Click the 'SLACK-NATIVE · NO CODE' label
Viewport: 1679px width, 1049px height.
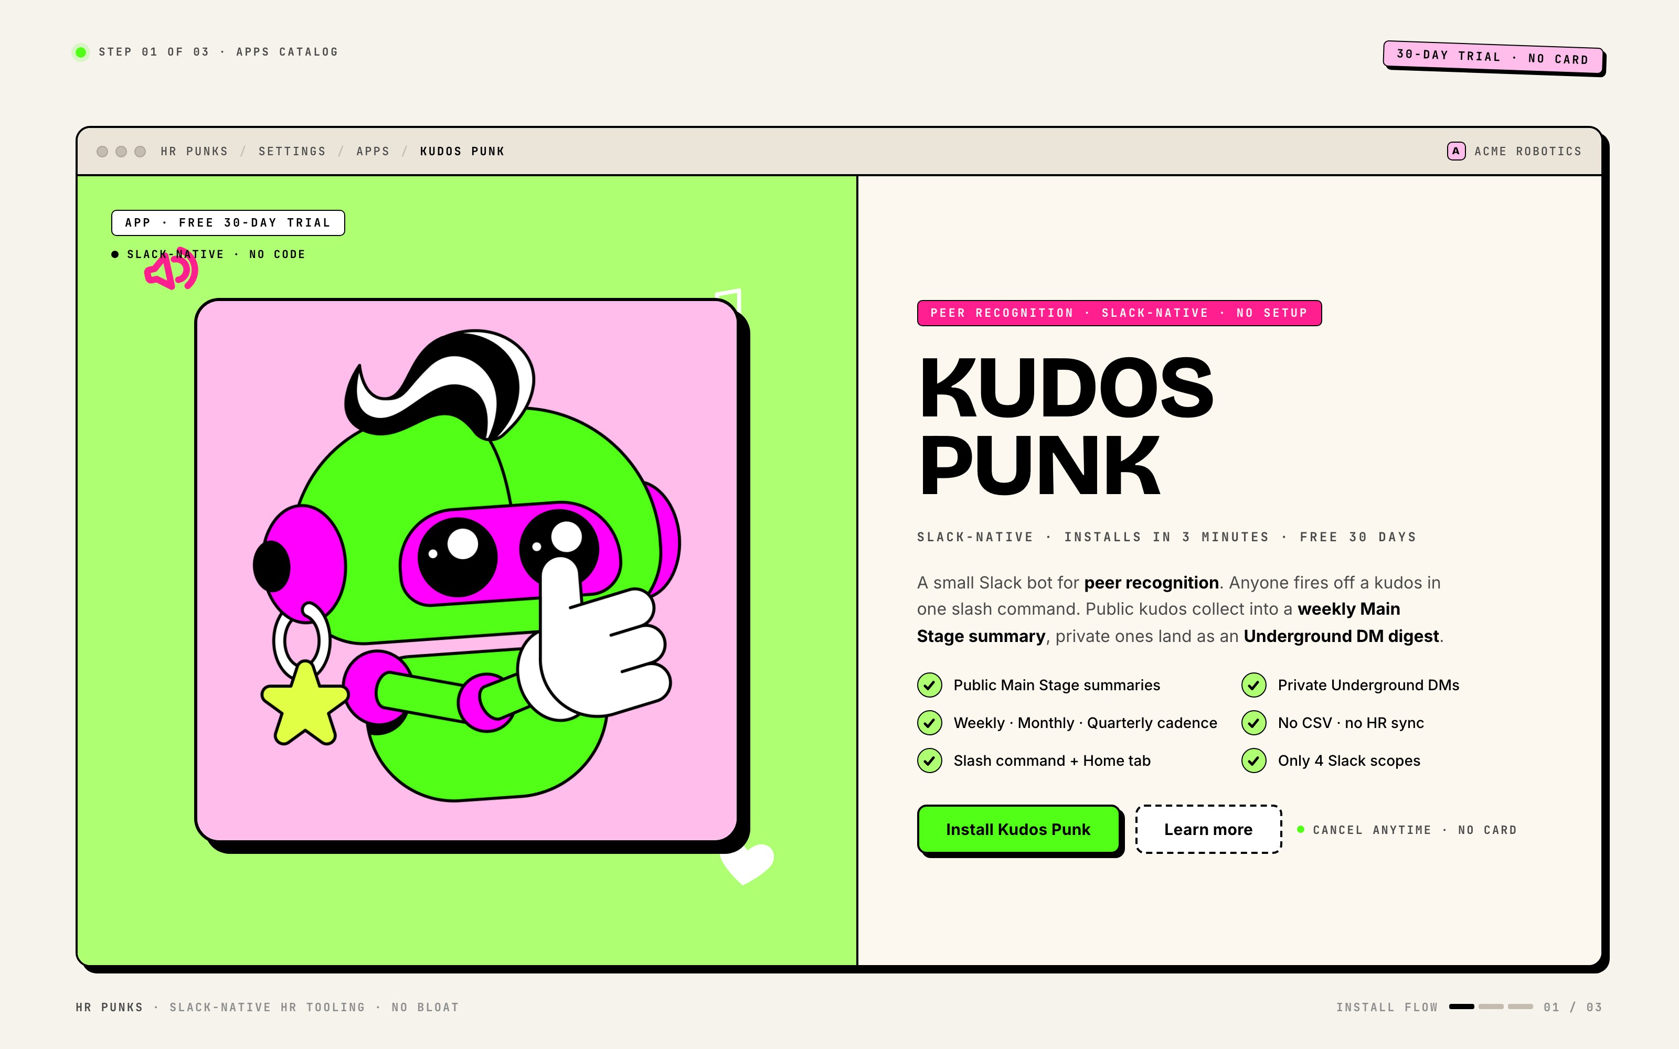[216, 254]
